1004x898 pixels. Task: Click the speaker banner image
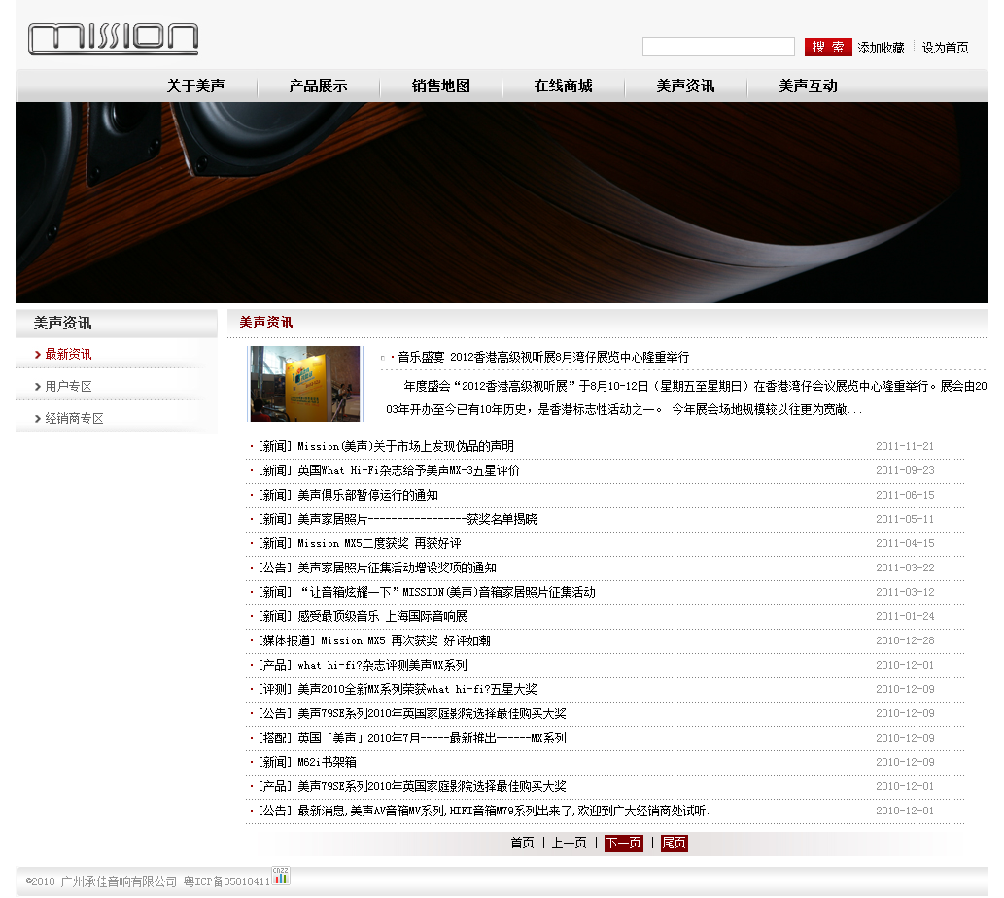click(x=502, y=202)
